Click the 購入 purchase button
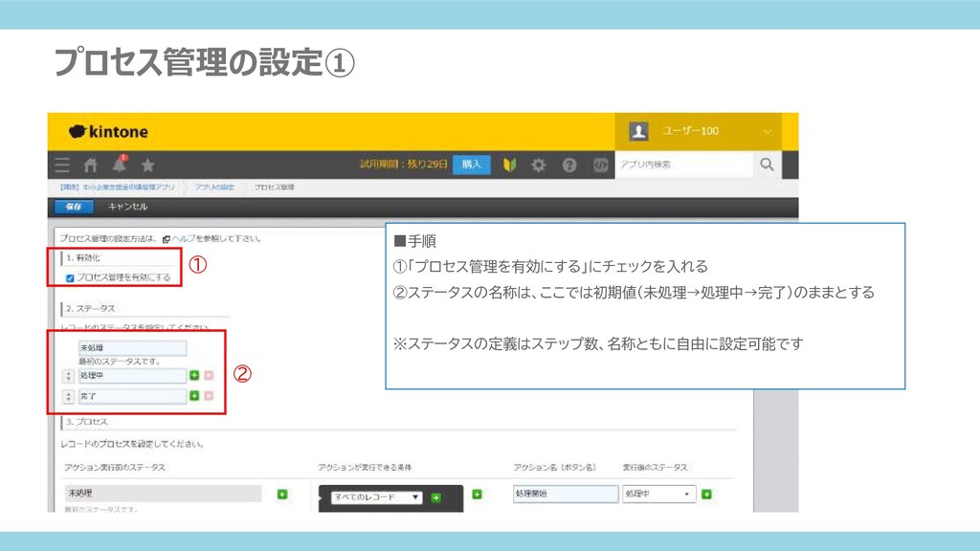This screenshot has width=980, height=551. pyautogui.click(x=472, y=165)
